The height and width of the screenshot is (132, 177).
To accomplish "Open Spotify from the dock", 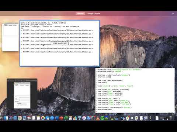I will 103,118.
